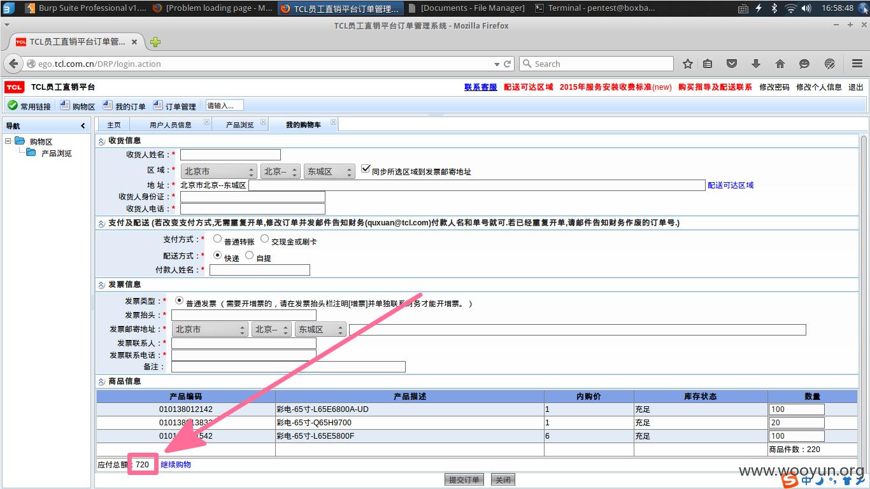Select 普通转账 payment radio button
The image size is (870, 489).
217,239
